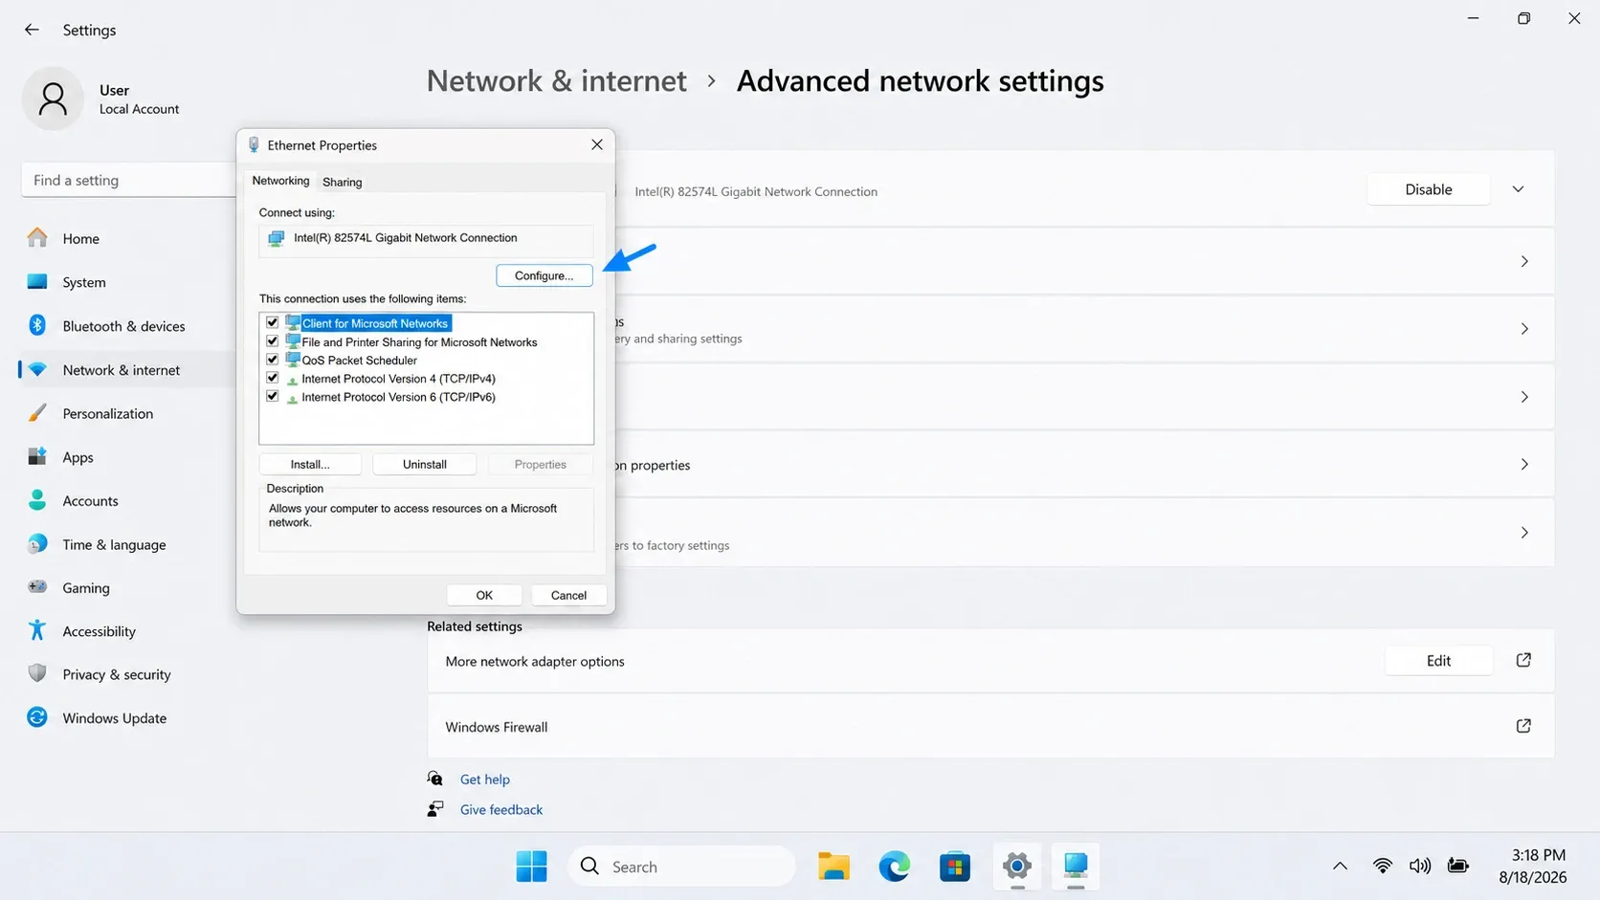Launch Microsoft Edge from the taskbar
Screen dimensions: 1600x900
point(895,867)
